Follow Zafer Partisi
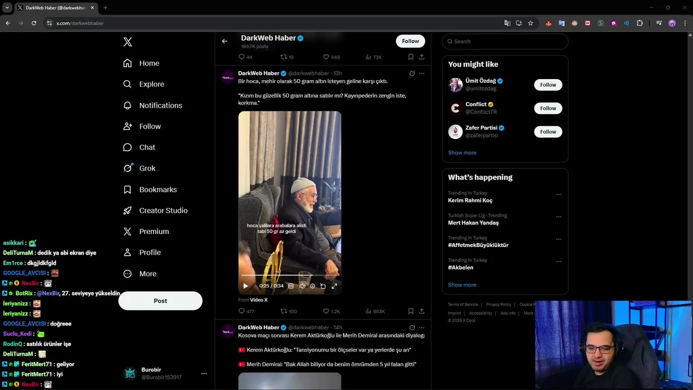The width and height of the screenshot is (693, 390). (548, 132)
